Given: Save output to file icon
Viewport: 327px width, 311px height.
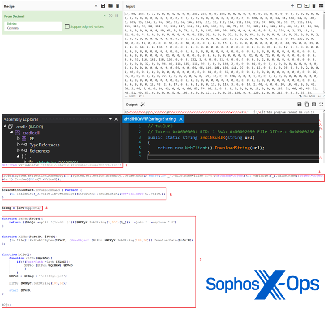Looking at the screenshot, I should 299,104.
